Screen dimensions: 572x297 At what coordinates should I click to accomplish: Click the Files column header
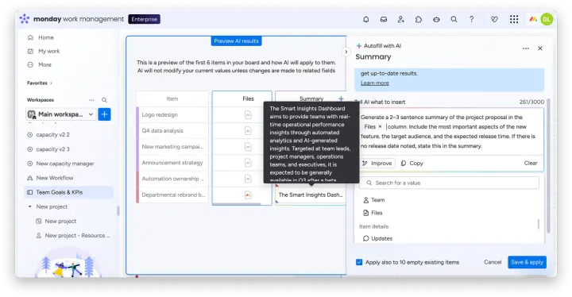pos(248,99)
